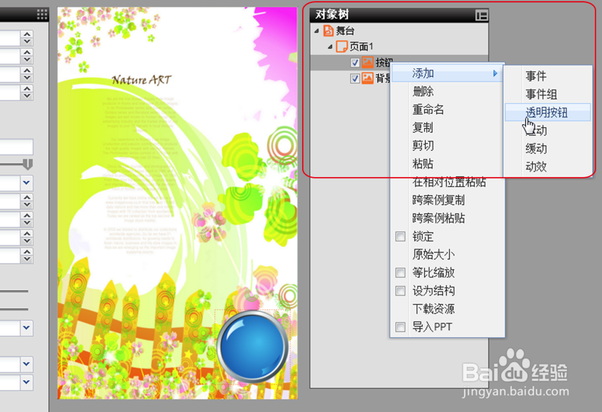This screenshot has width=602, height=412.
Task: Toggle visibility checkbox of 按钮 layer
Action: [x=355, y=63]
